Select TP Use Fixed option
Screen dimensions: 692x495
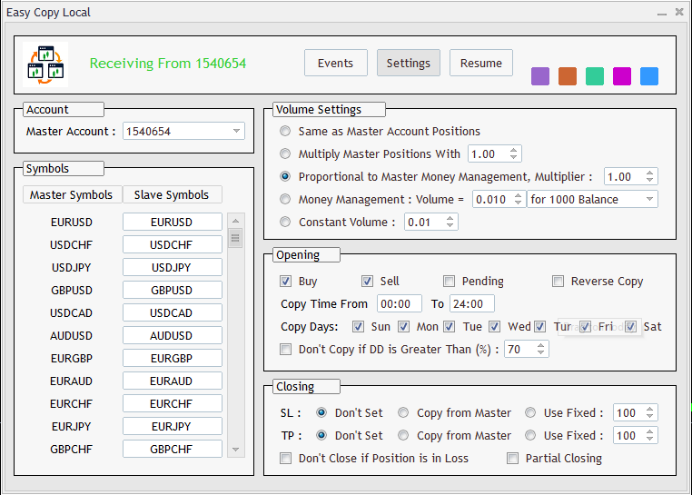530,435
